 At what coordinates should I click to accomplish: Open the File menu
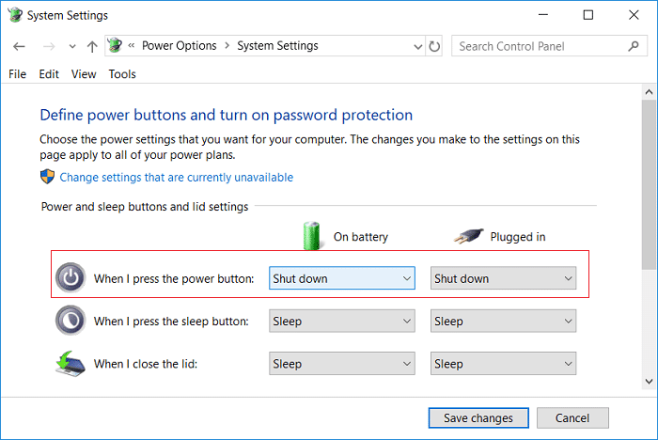[x=18, y=74]
